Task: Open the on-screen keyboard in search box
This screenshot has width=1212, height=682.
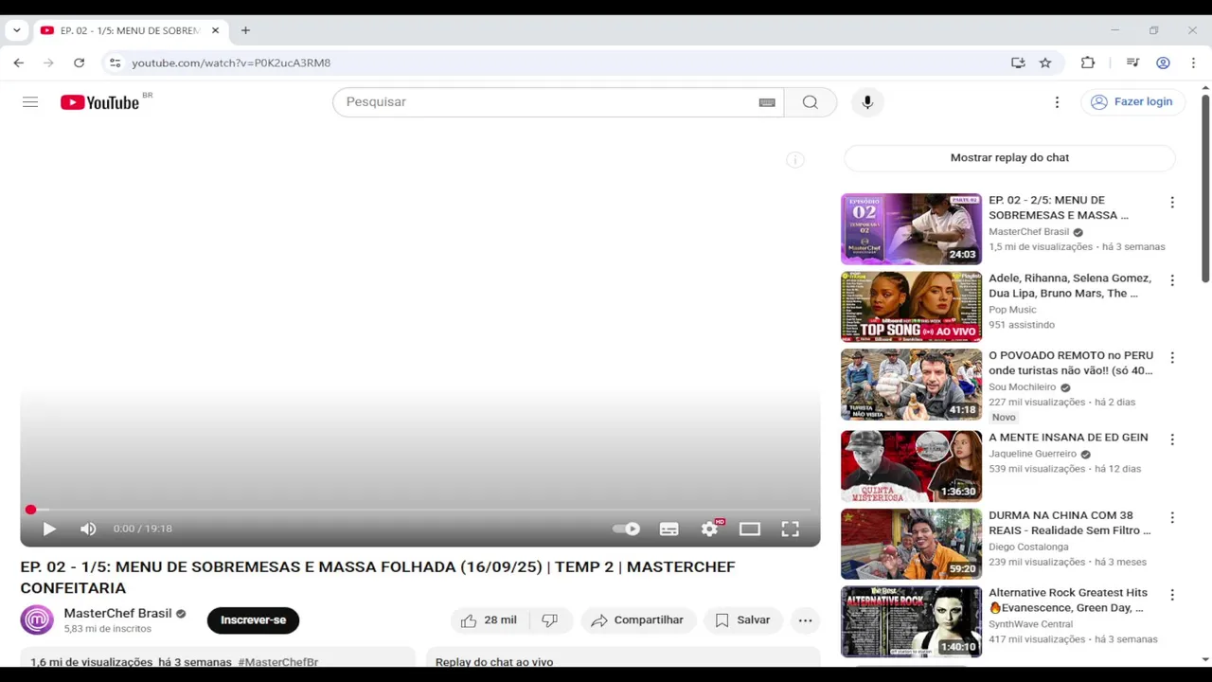Action: pos(767,102)
